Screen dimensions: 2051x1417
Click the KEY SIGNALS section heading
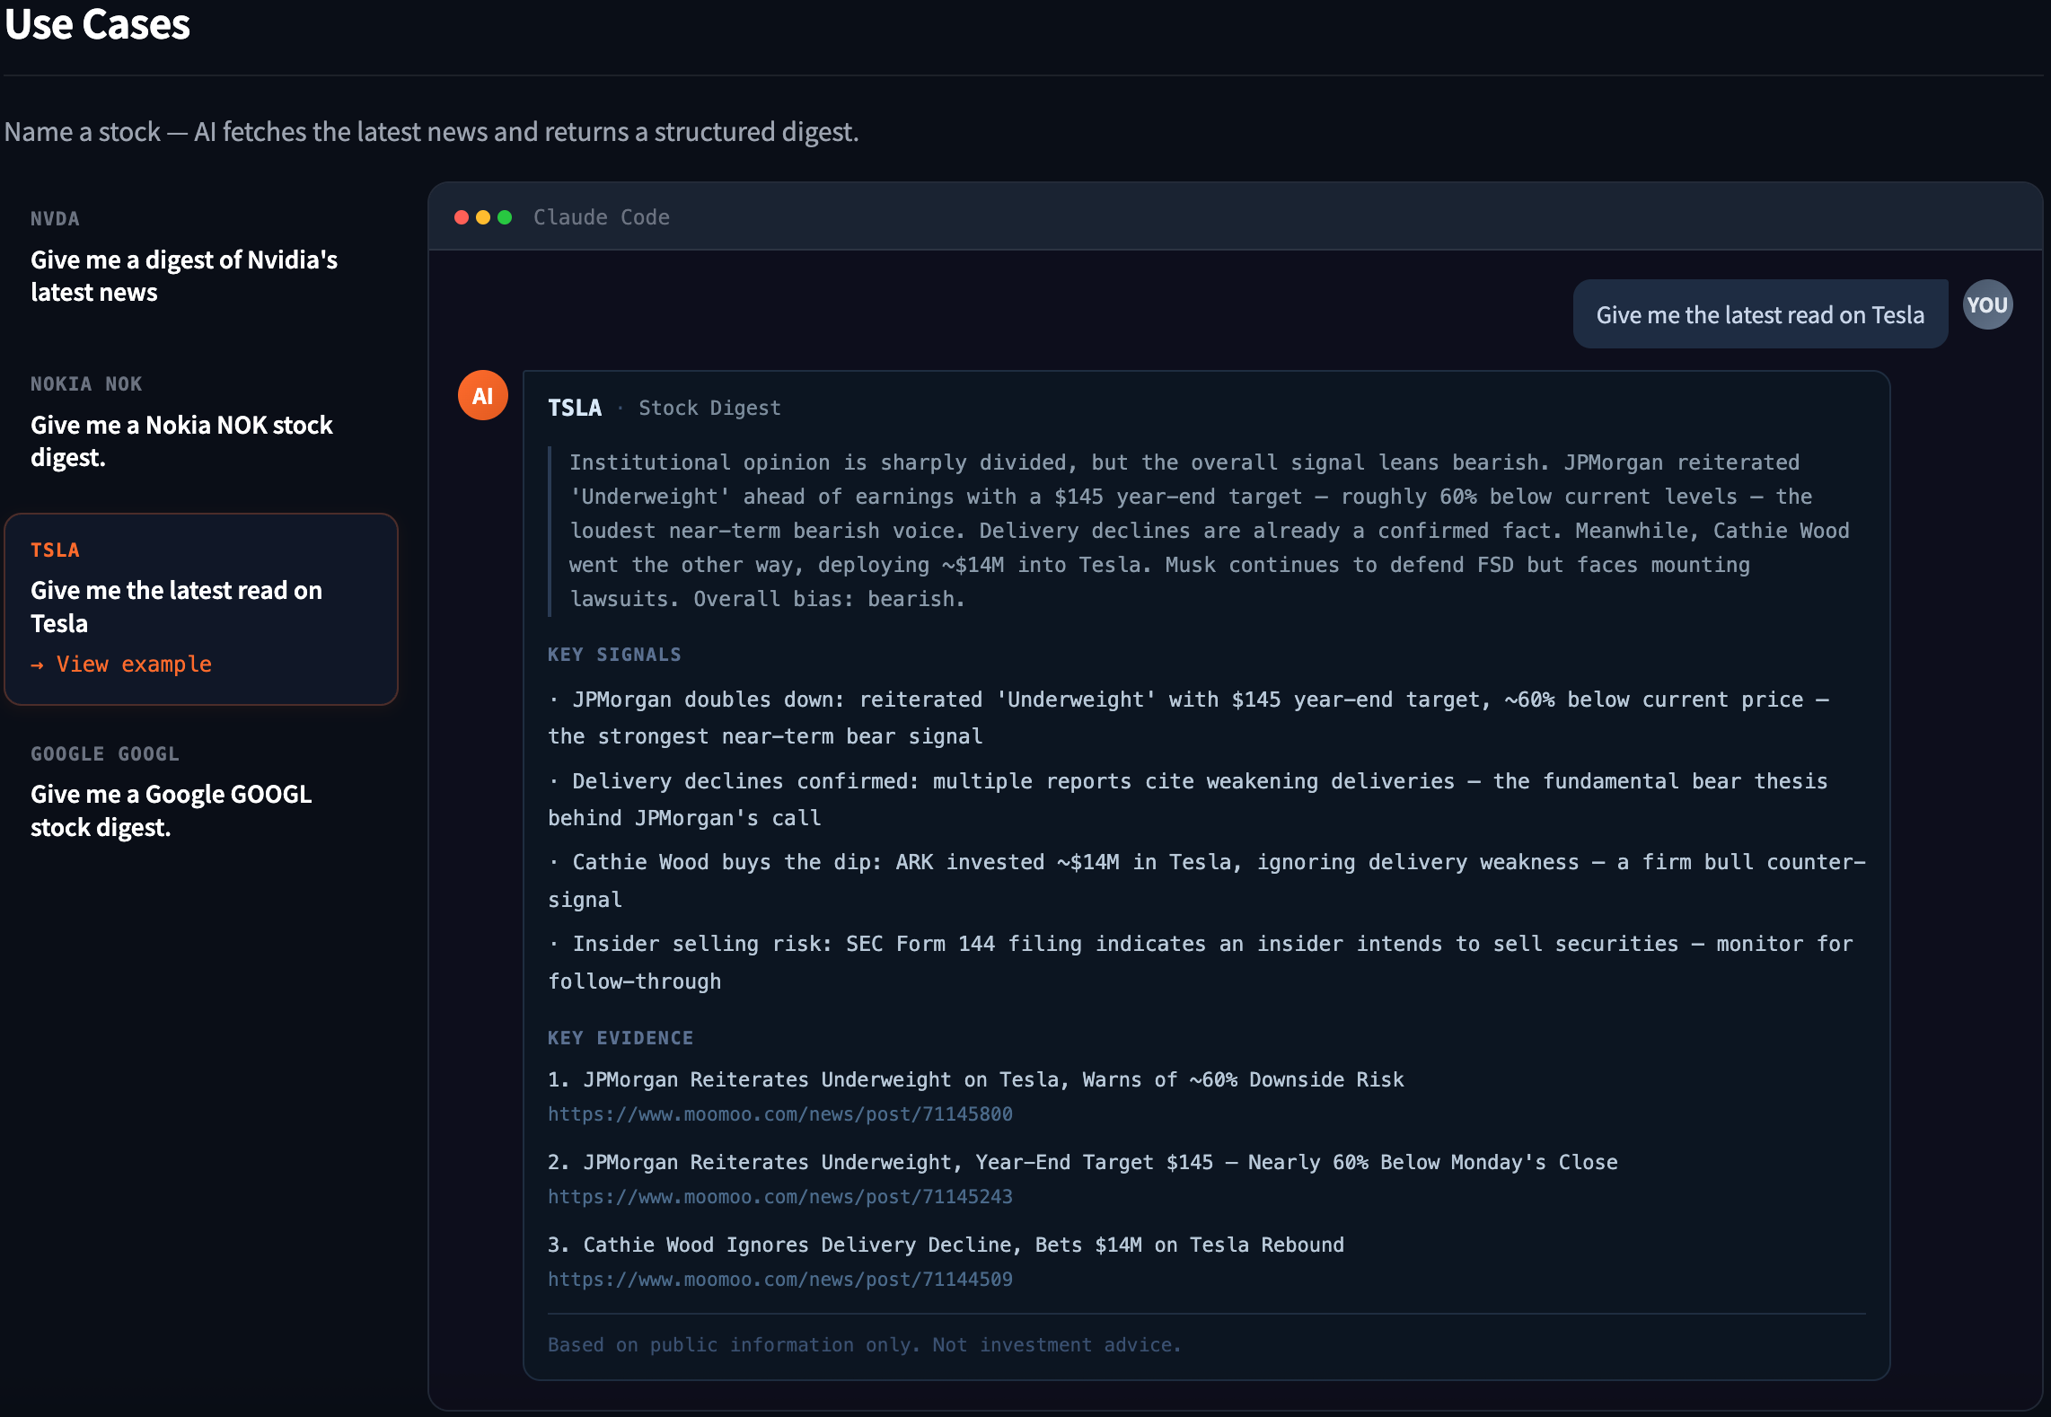pos(614,655)
